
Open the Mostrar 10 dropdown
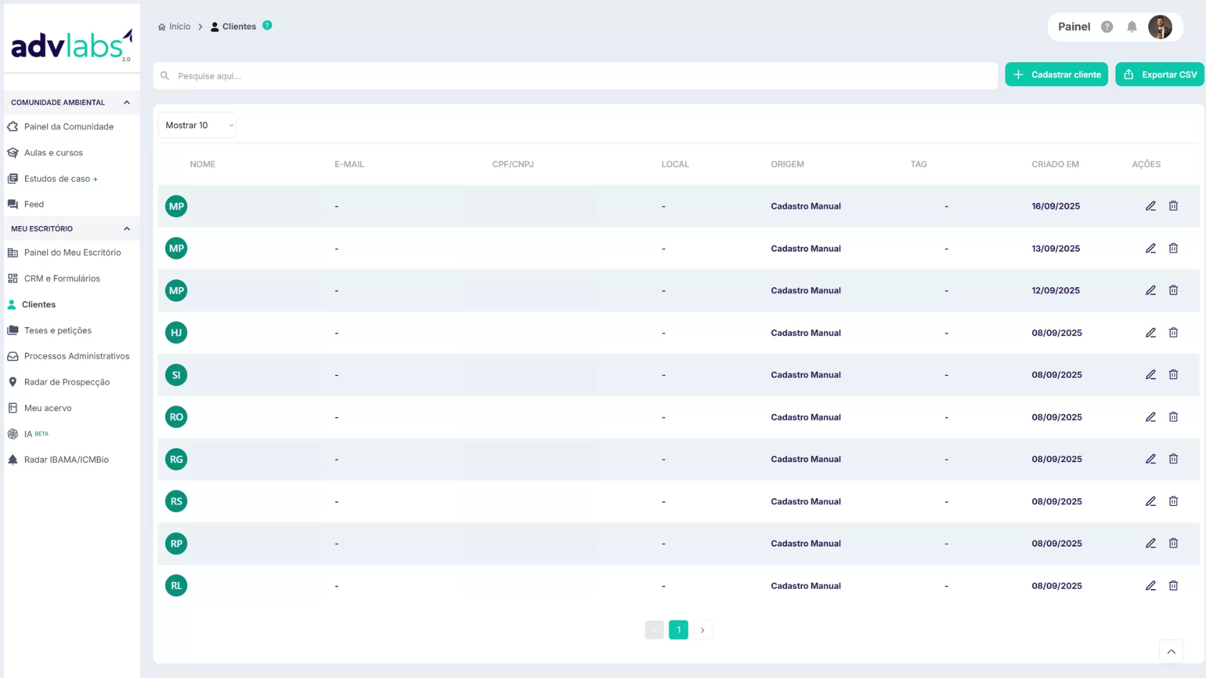click(197, 126)
